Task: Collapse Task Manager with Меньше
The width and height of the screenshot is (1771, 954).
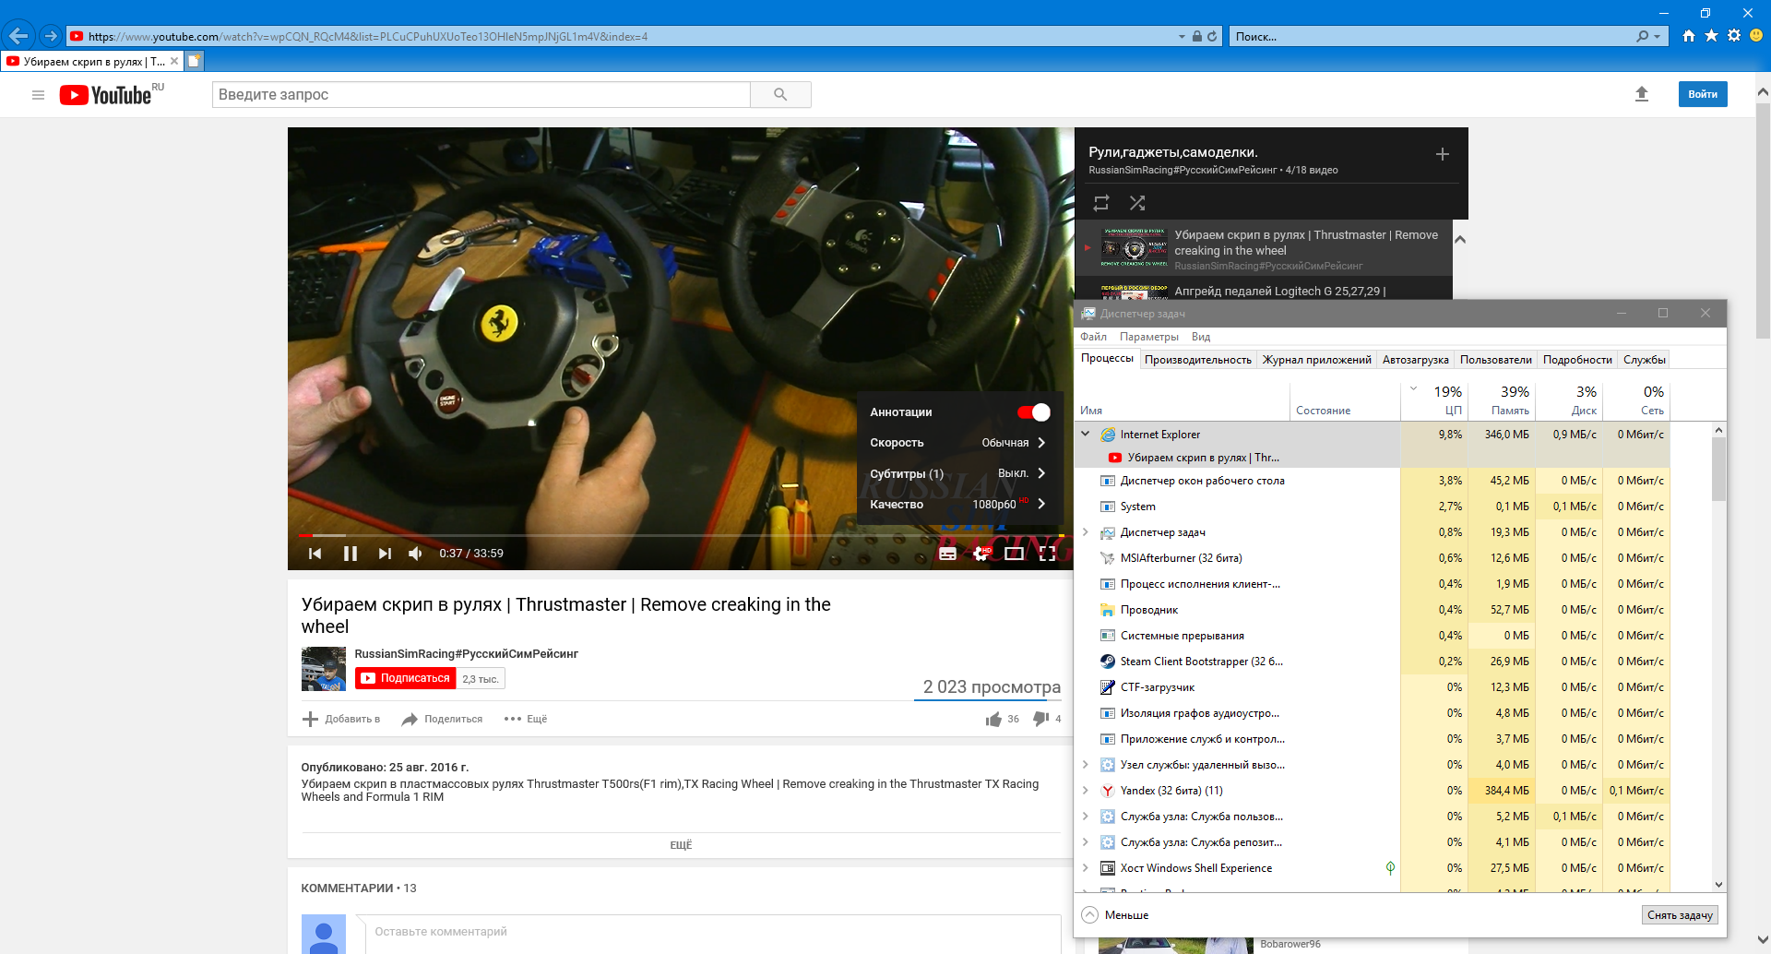Action: point(1115,915)
